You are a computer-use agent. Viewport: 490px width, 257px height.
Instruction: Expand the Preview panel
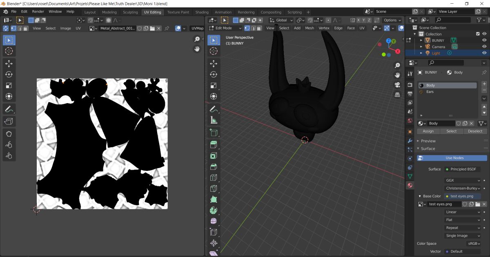pos(428,141)
